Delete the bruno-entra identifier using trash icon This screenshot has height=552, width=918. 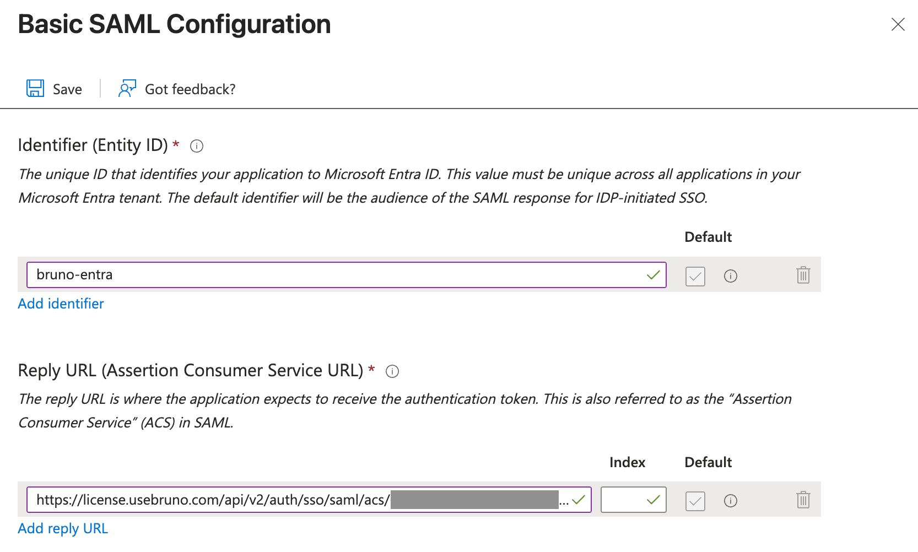pos(803,275)
